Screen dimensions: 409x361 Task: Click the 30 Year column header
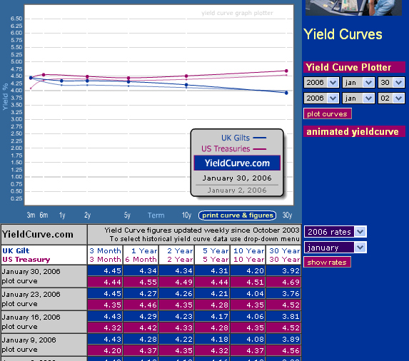(x=283, y=255)
